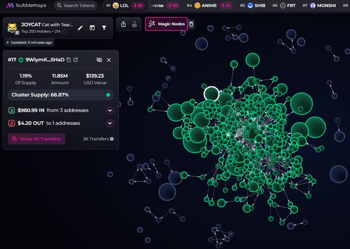Select the #4 ANIME trending token
This screenshot has width=350, height=249.
[x=209, y=5]
